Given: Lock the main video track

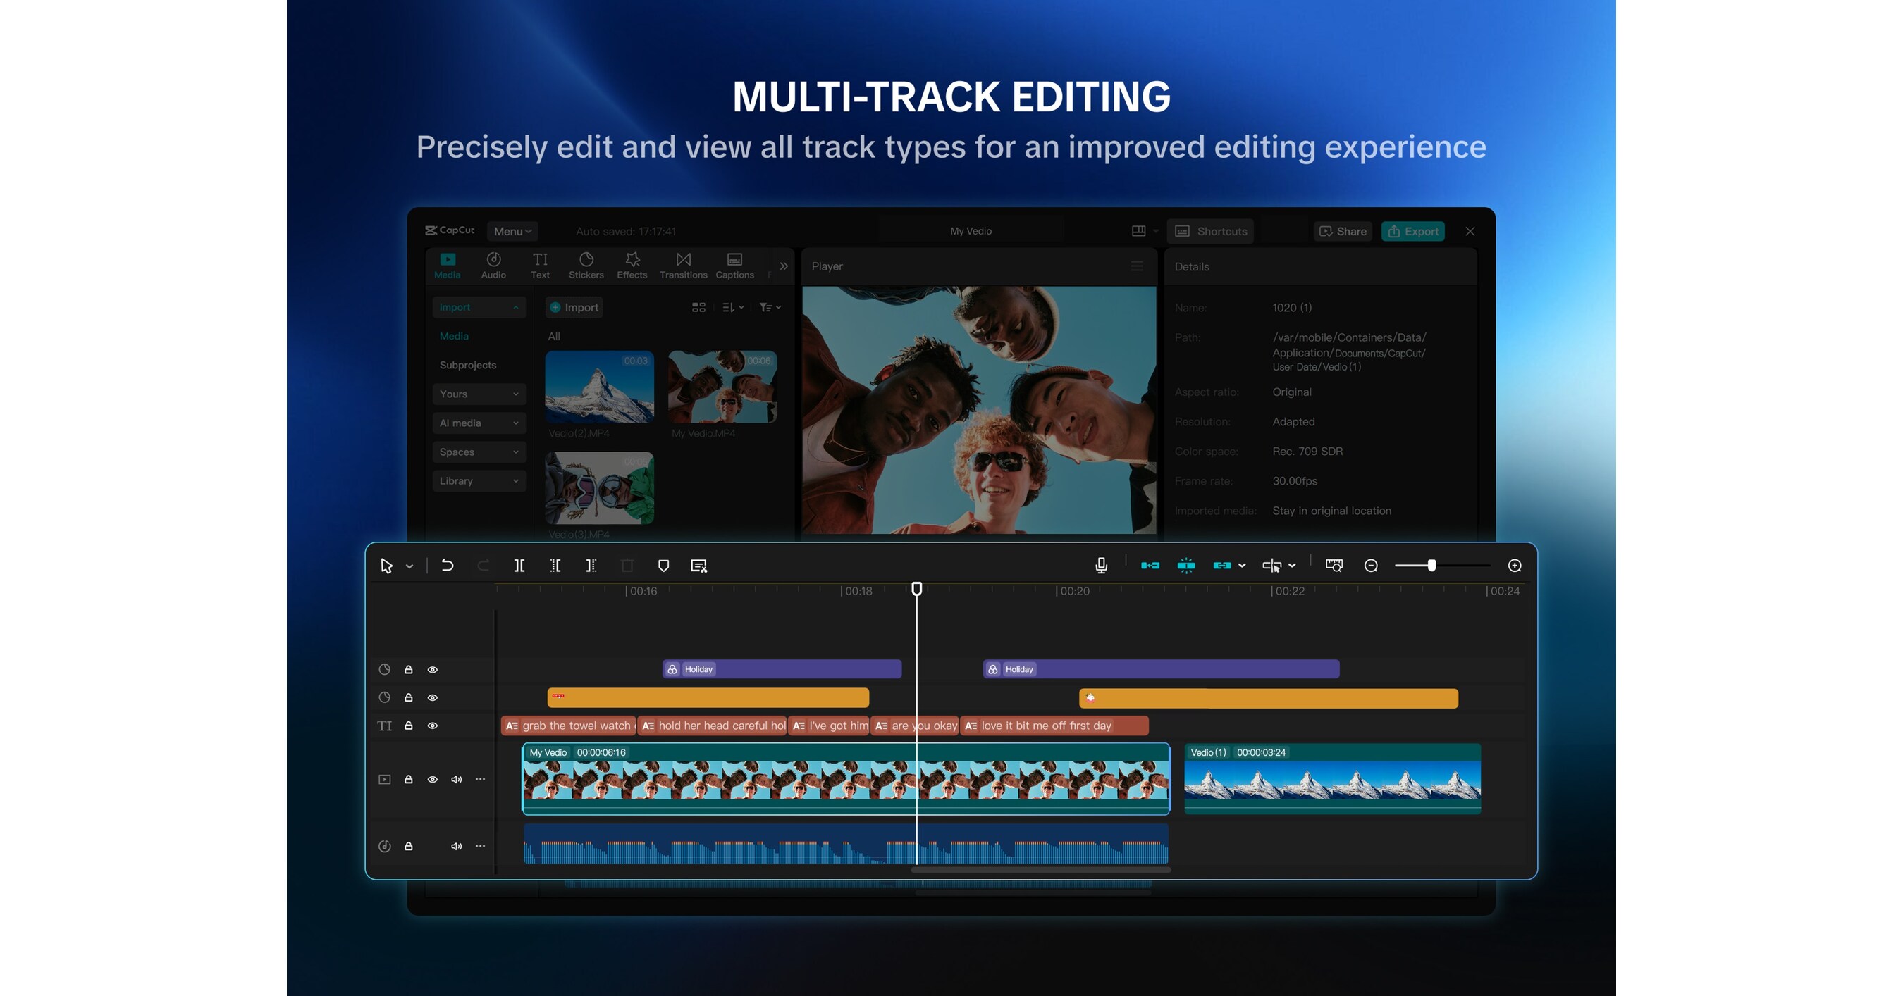Looking at the screenshot, I should click(409, 780).
